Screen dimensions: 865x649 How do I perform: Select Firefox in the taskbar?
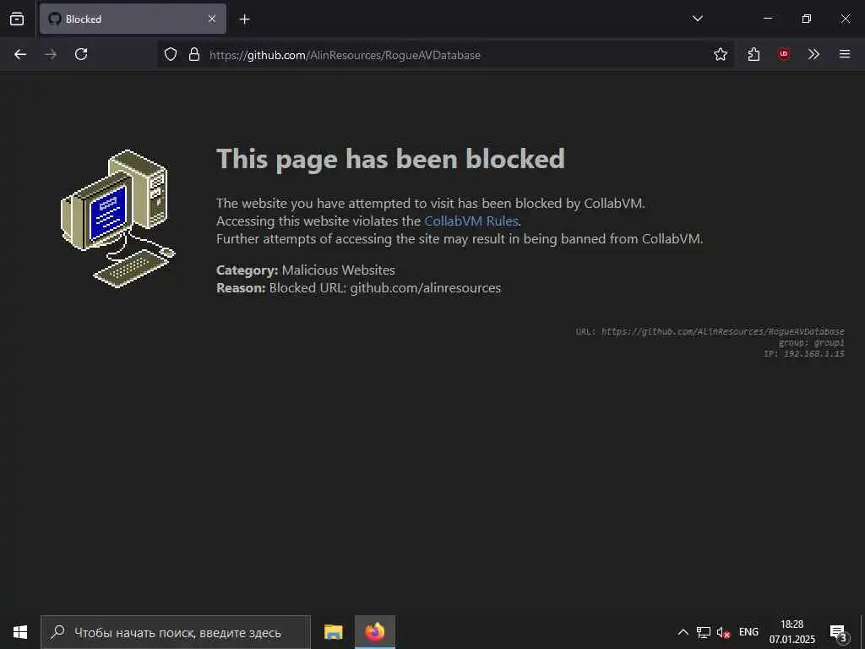click(x=374, y=632)
